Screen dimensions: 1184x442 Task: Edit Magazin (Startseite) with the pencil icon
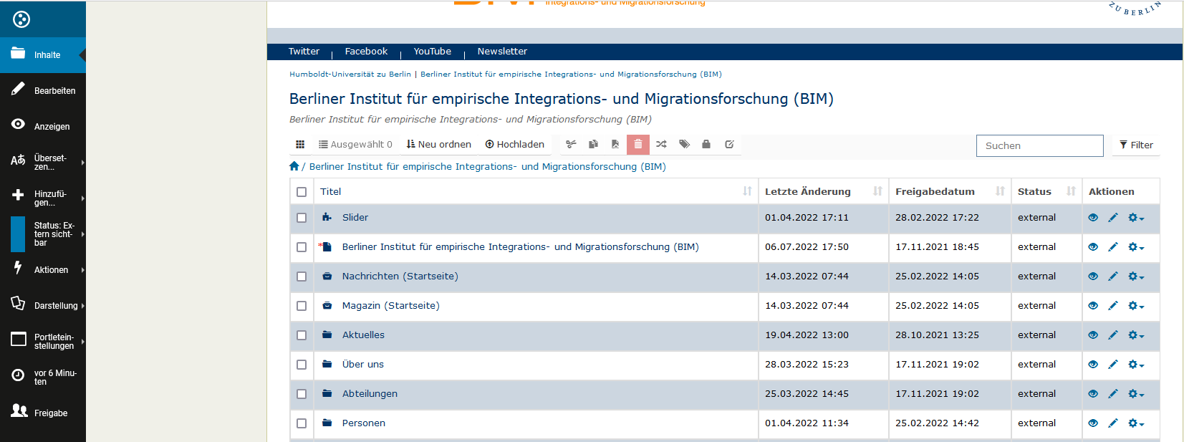click(1113, 306)
